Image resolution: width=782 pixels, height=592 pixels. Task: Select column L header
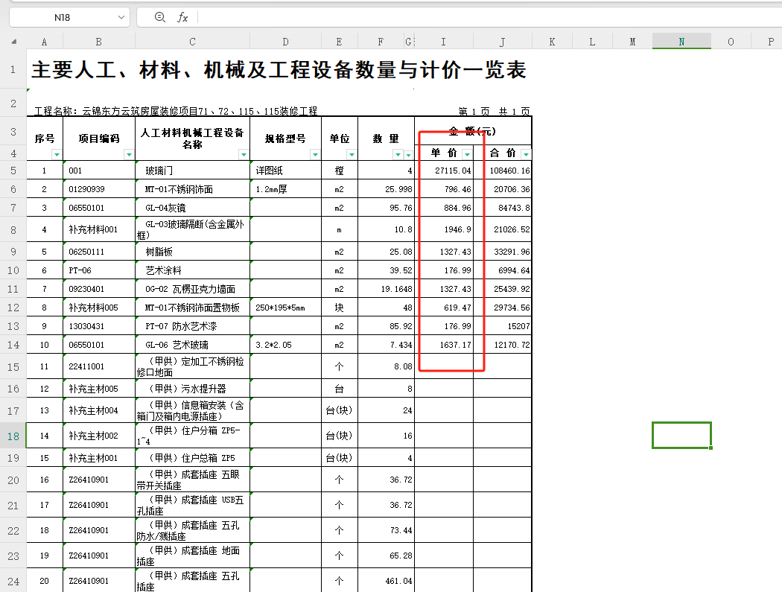(592, 42)
